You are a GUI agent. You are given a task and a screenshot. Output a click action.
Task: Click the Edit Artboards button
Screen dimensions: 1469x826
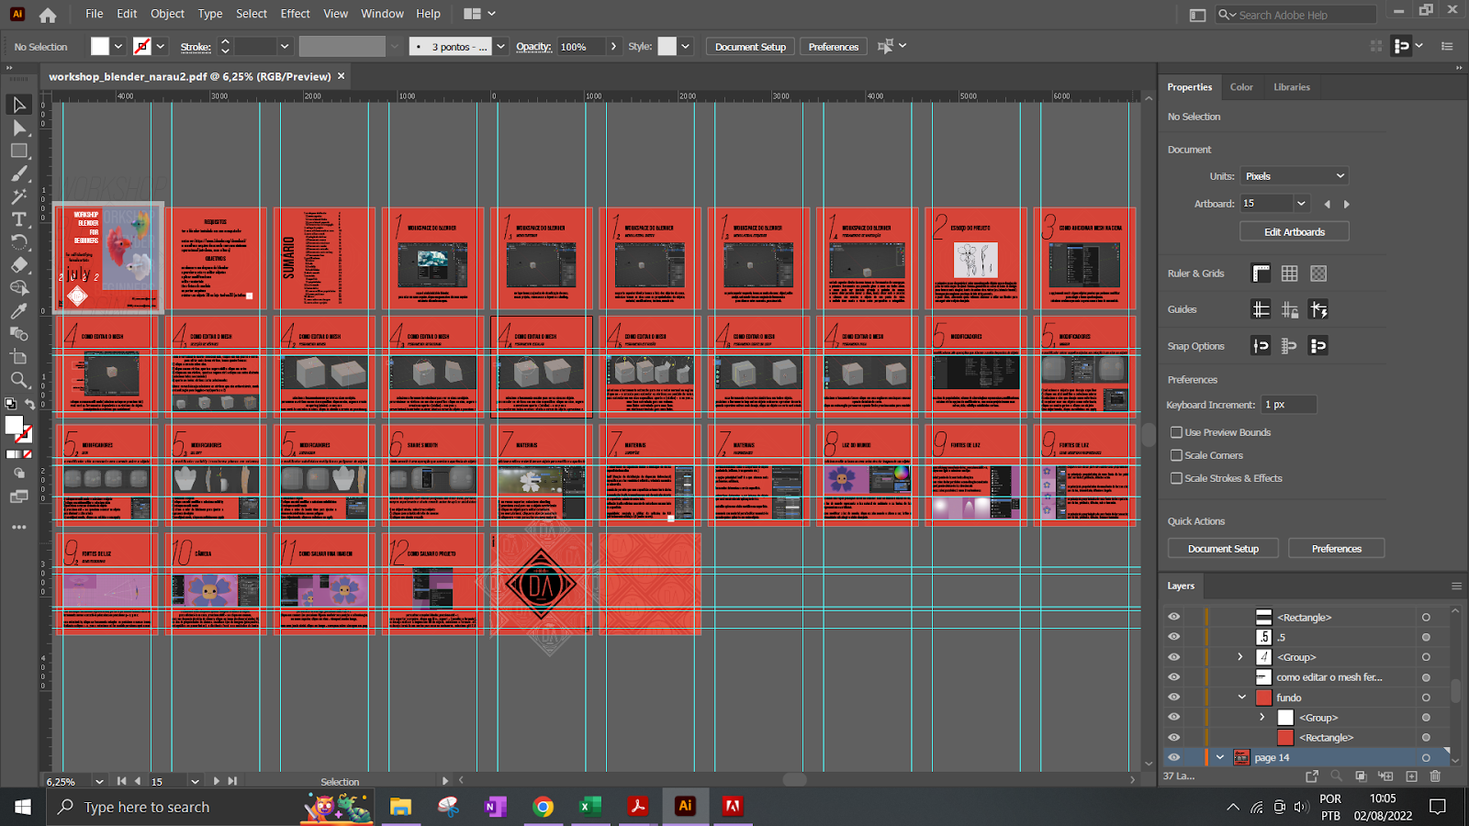pos(1294,232)
